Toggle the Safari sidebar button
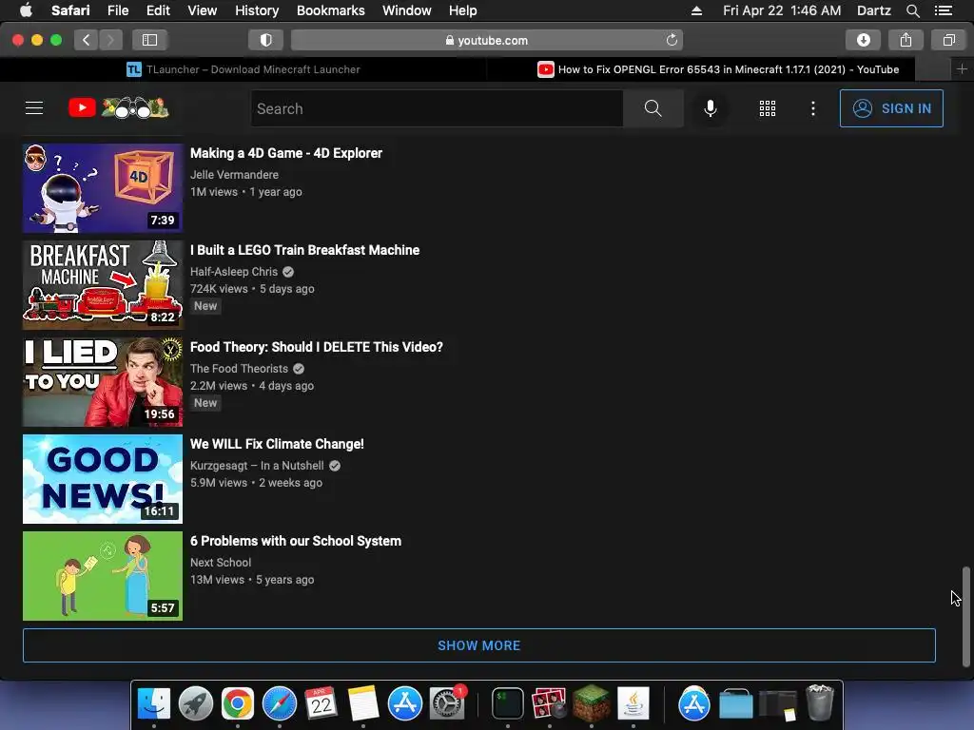The width and height of the screenshot is (974, 730). [149, 40]
